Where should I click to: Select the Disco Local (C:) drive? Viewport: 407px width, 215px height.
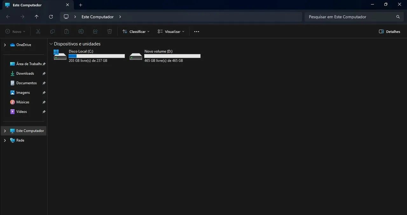click(90, 56)
